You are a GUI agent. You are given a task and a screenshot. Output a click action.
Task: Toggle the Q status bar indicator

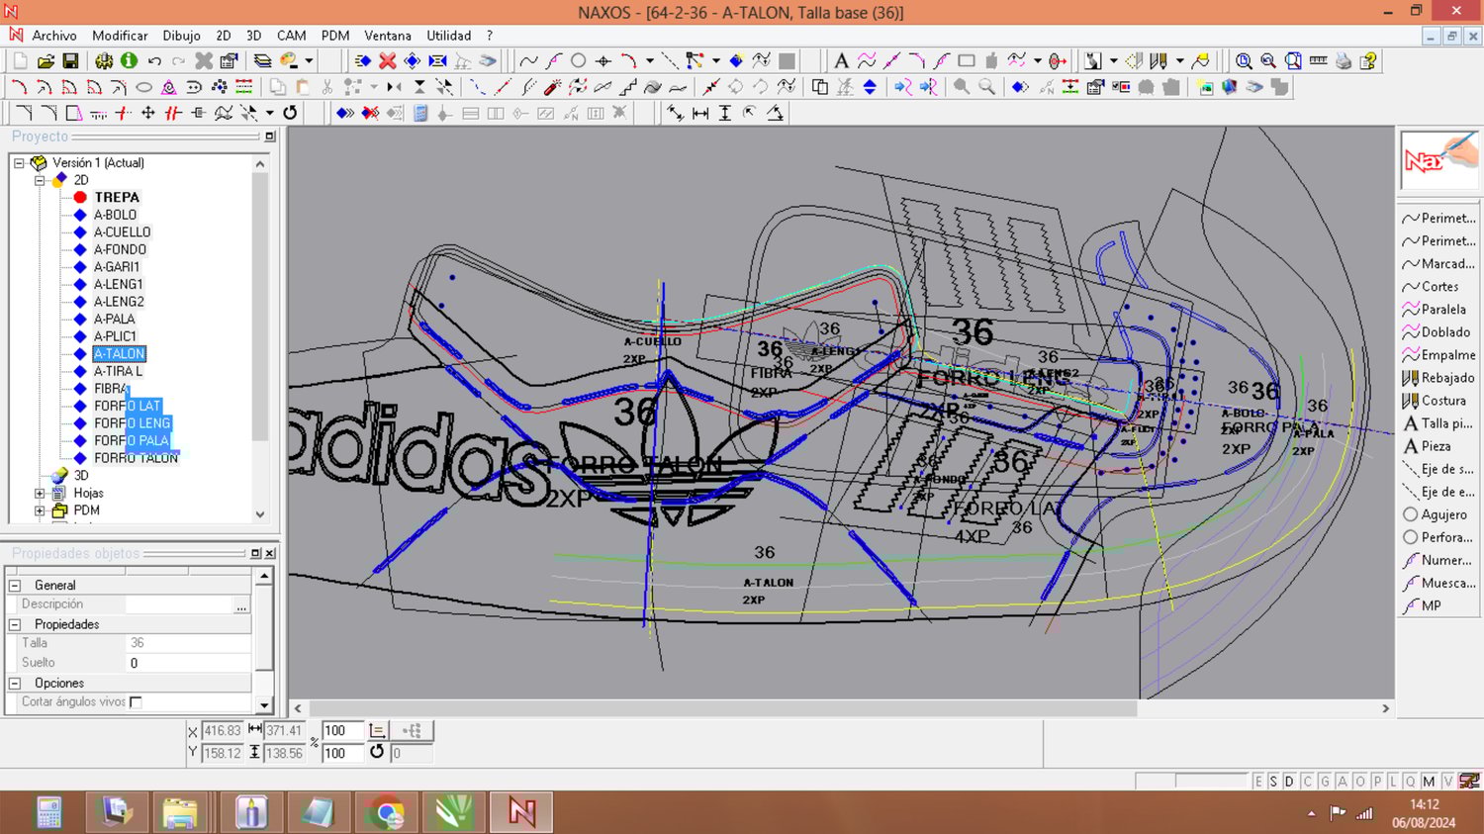1410,782
